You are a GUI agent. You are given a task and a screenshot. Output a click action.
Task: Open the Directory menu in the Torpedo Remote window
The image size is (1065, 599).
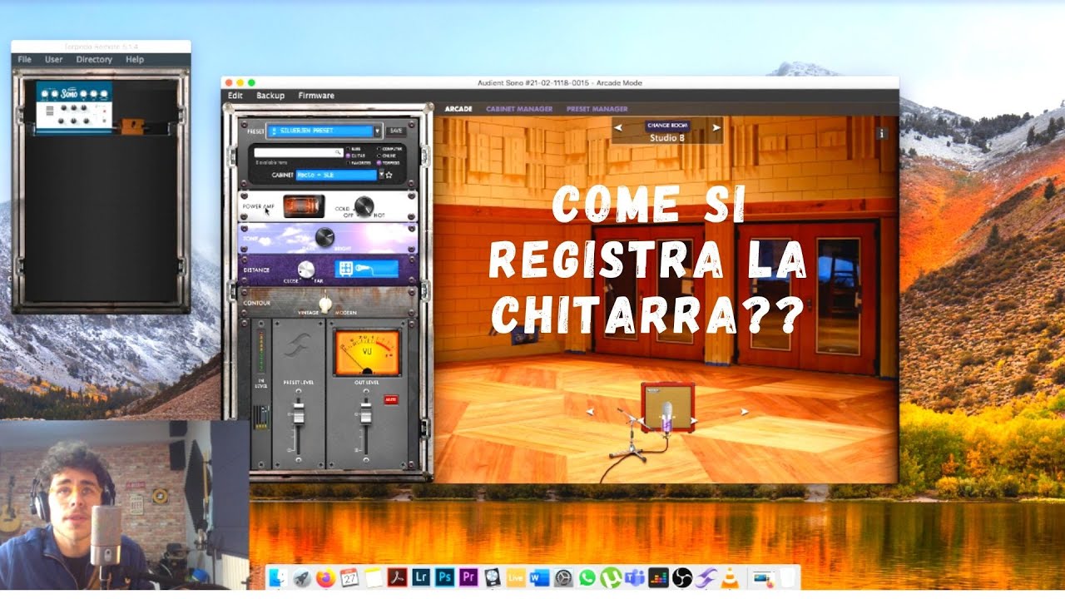94,60
